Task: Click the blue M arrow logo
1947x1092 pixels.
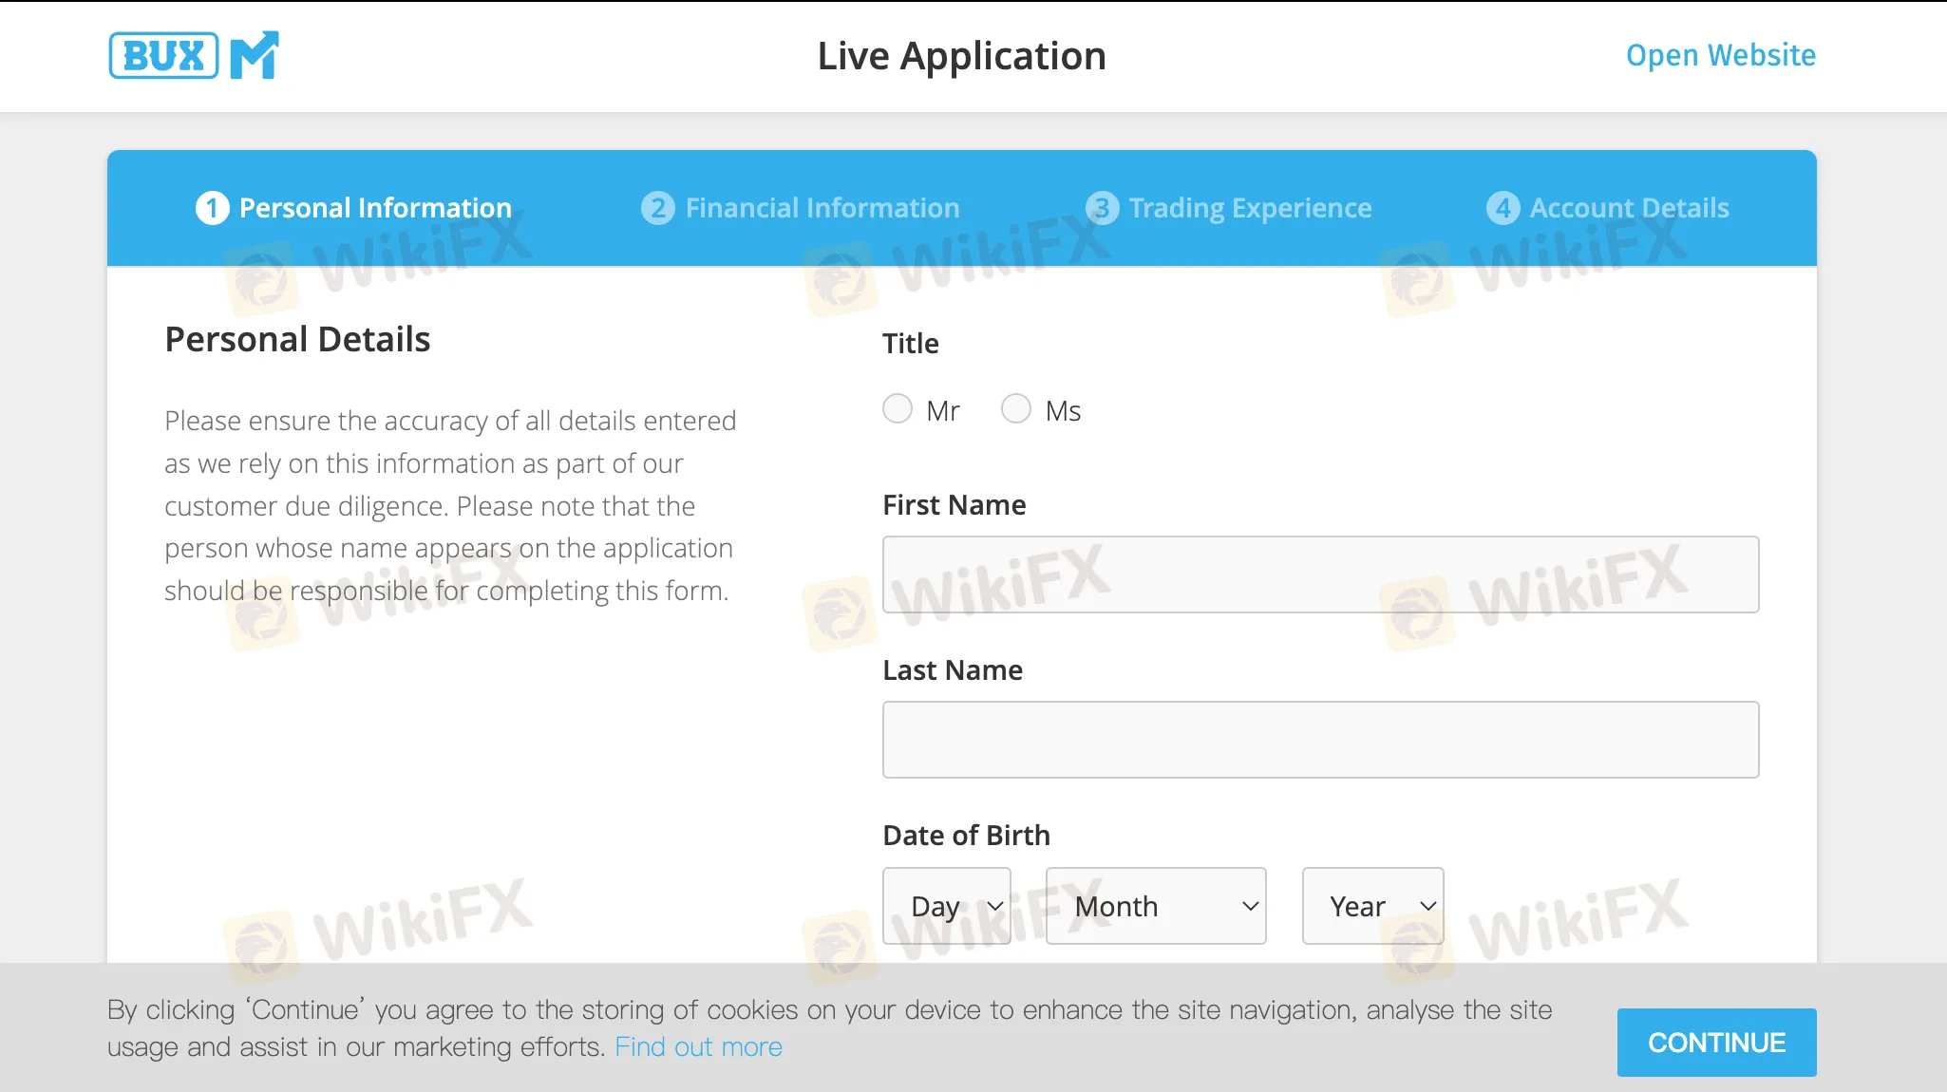Action: click(x=255, y=55)
